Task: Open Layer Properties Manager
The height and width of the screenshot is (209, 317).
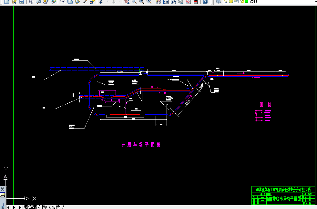Action: [x=218, y=2]
